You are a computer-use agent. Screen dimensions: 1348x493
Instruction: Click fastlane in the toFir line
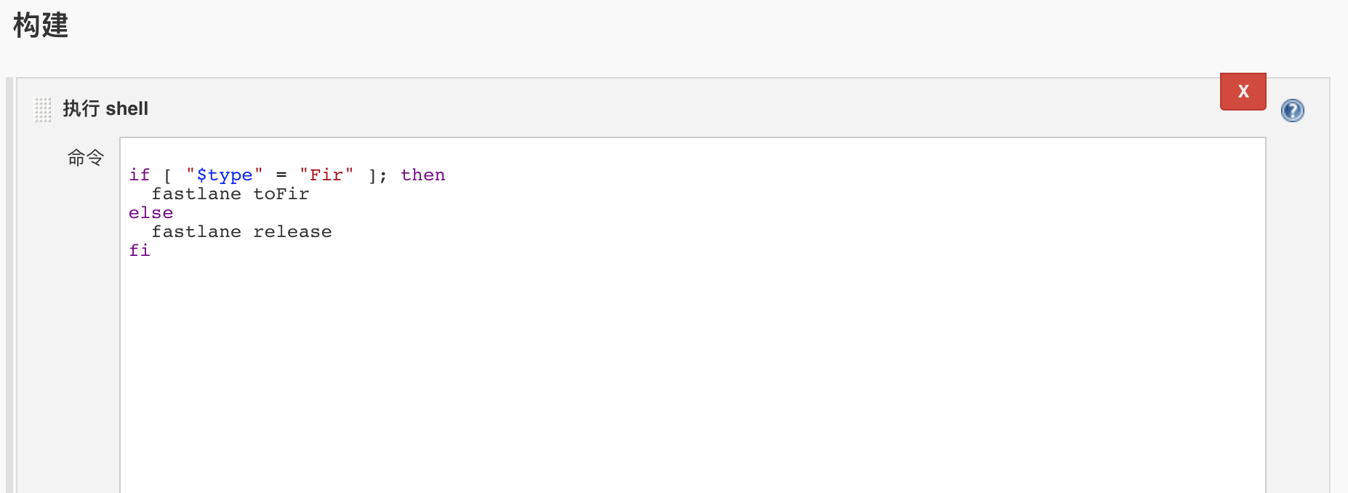click(196, 194)
